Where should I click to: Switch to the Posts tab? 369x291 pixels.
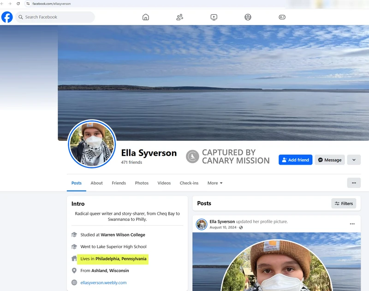click(77, 183)
